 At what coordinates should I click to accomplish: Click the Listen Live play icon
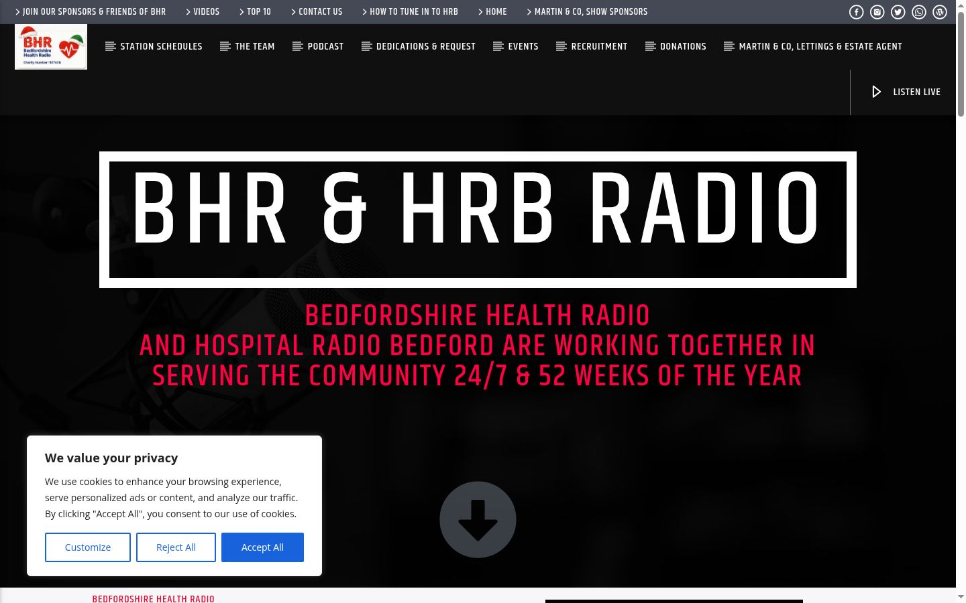pyautogui.click(x=876, y=92)
